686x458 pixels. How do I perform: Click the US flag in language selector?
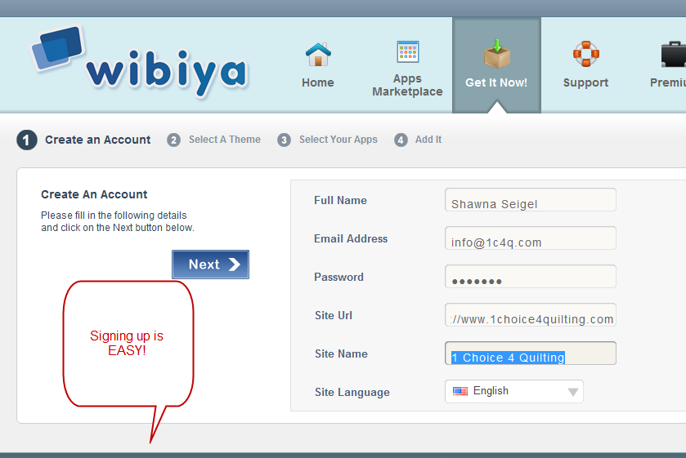tap(460, 391)
